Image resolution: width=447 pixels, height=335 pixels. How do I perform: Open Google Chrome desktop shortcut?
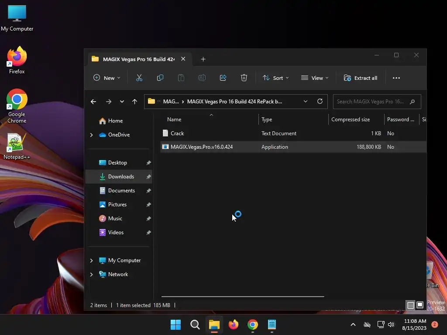[x=17, y=106]
